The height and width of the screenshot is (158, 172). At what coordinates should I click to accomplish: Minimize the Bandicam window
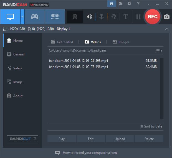pos(157,4)
